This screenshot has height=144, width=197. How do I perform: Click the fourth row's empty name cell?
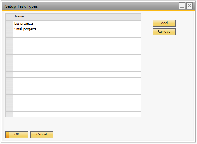77,41
